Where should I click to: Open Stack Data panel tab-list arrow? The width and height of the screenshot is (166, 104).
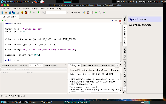66,65
